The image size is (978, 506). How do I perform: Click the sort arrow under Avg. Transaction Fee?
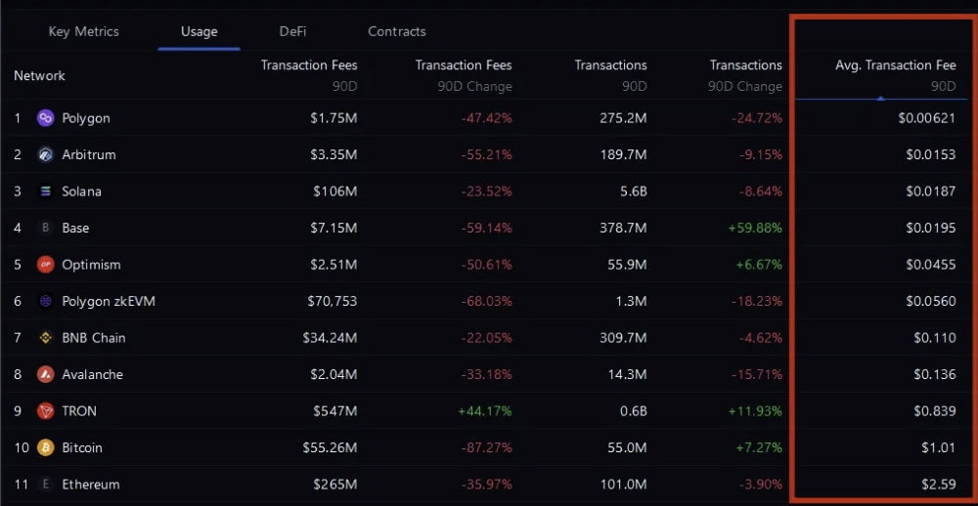click(881, 98)
